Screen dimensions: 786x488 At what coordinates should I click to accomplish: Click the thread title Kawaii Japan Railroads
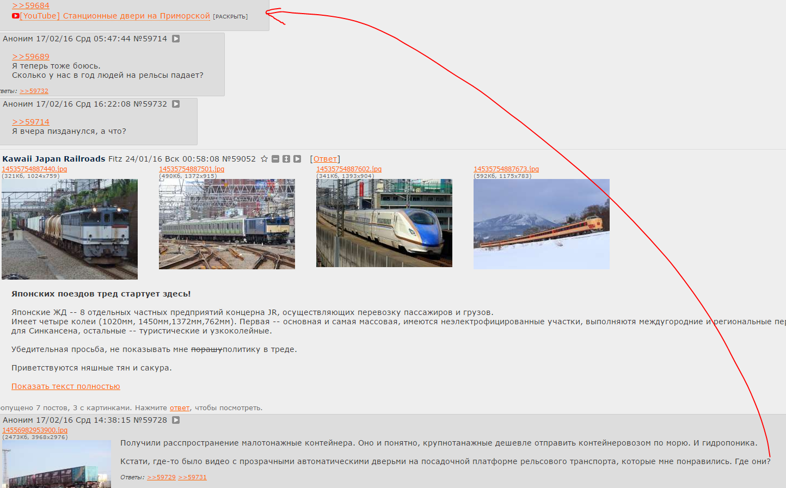[x=54, y=159]
